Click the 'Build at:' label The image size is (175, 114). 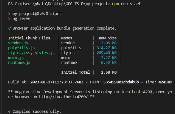(x=18, y=82)
